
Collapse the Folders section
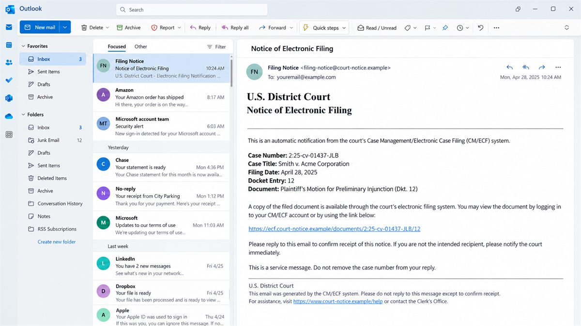pyautogui.click(x=23, y=114)
